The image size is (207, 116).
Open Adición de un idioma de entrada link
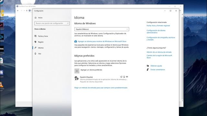(x=159, y=52)
